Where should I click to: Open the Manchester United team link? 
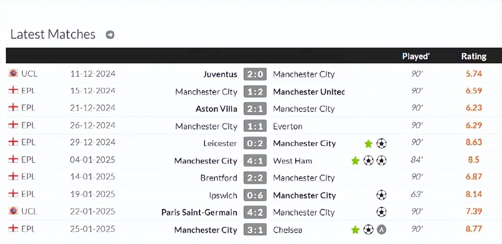309,92
